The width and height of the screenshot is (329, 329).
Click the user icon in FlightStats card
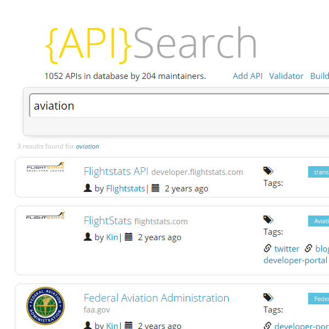(x=88, y=237)
